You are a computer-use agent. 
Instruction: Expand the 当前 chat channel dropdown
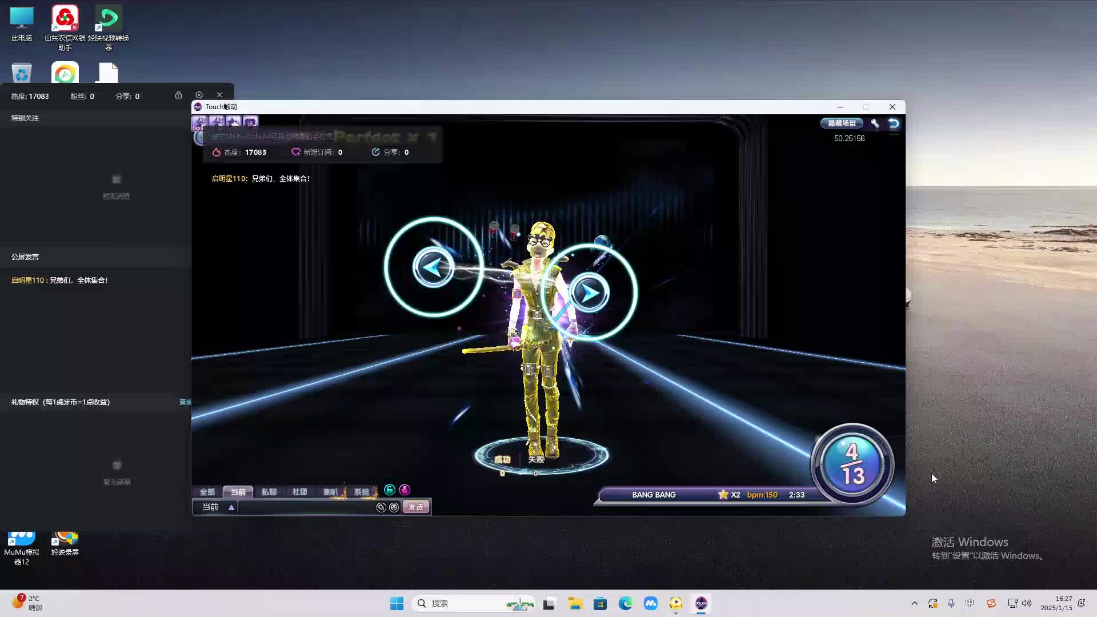pyautogui.click(x=231, y=507)
